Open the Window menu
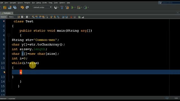The height and width of the screenshot is (101, 180). coord(62,3)
